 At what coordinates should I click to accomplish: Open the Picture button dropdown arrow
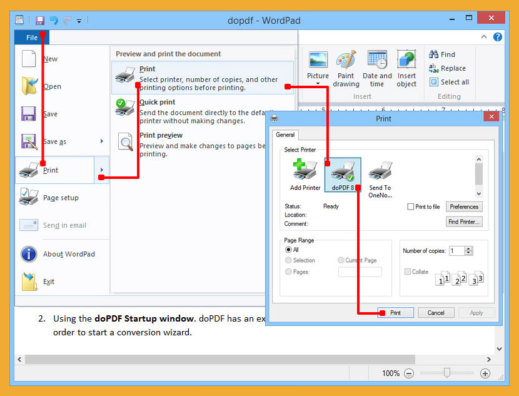[x=318, y=83]
